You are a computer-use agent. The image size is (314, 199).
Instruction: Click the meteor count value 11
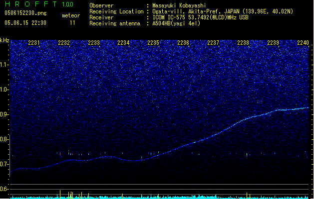[x=72, y=23]
